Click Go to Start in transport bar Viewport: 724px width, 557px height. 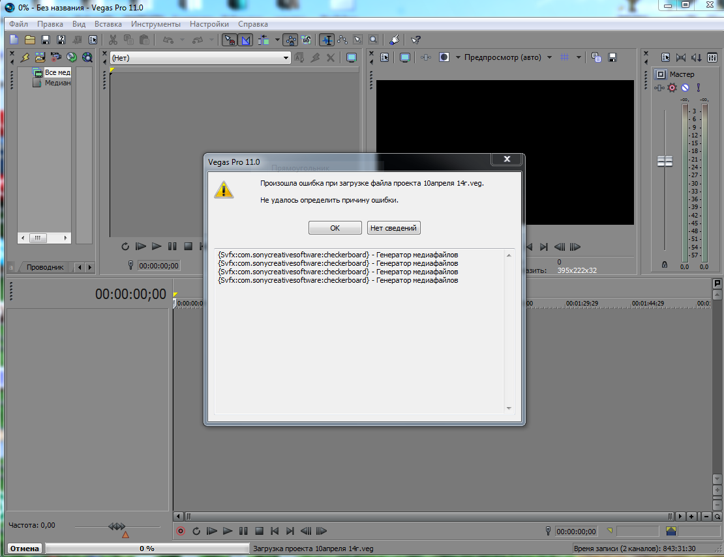click(x=275, y=531)
